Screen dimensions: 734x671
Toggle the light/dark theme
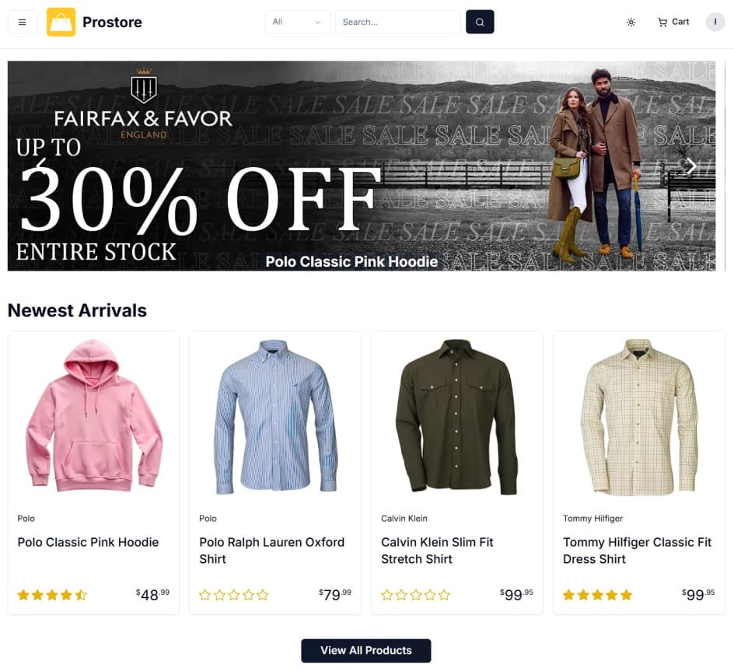point(631,22)
